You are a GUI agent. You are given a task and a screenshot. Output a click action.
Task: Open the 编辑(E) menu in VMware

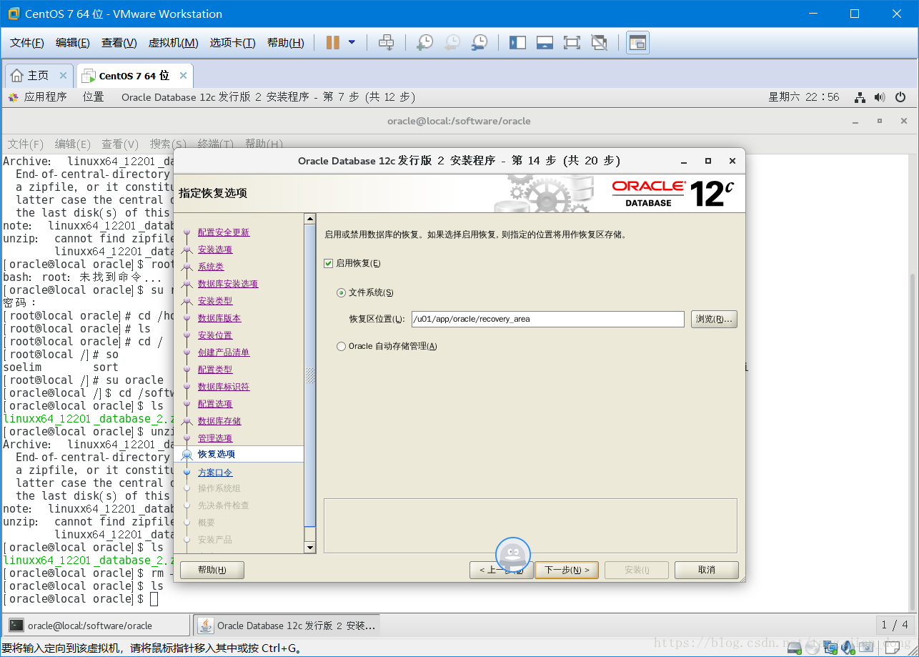click(73, 43)
